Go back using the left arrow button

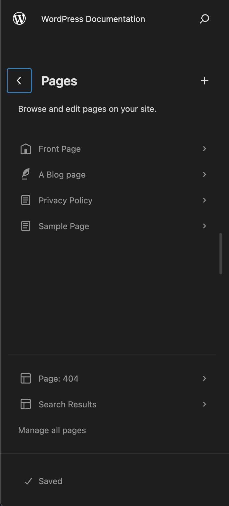(x=19, y=81)
